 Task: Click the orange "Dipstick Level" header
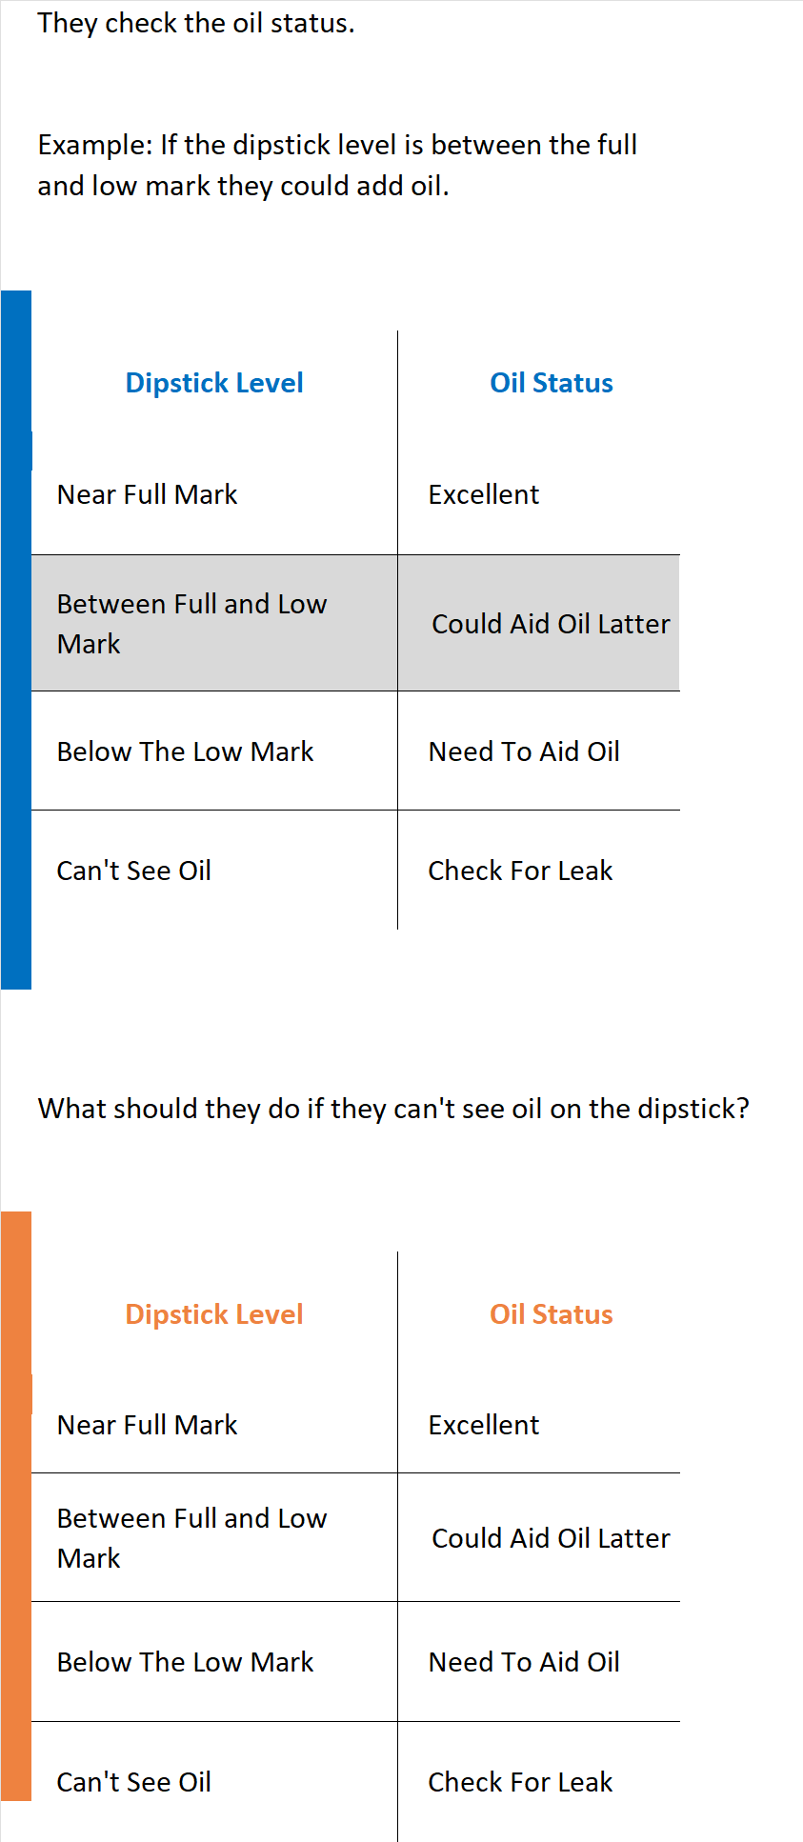pos(214,1314)
